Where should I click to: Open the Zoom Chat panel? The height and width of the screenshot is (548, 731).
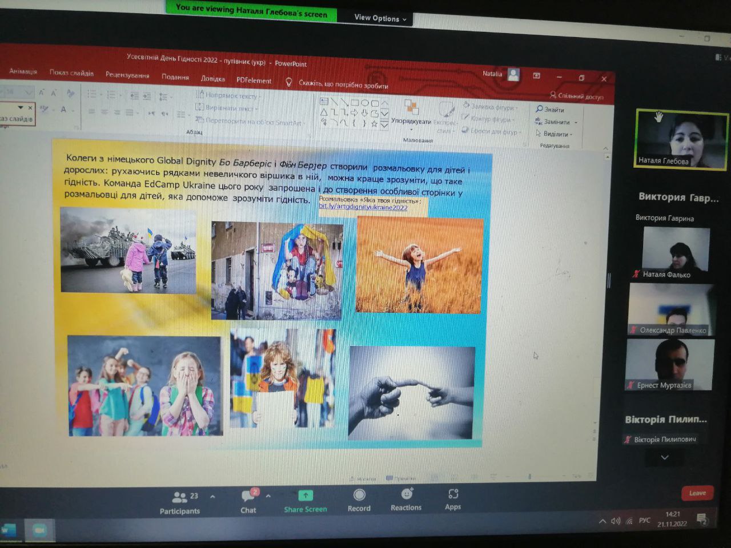248,496
